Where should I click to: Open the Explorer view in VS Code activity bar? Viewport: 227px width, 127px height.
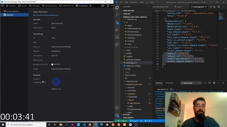[117, 7]
